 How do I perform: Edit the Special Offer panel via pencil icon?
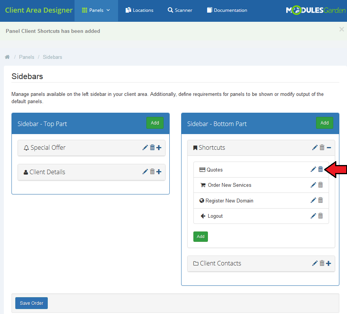tap(145, 147)
